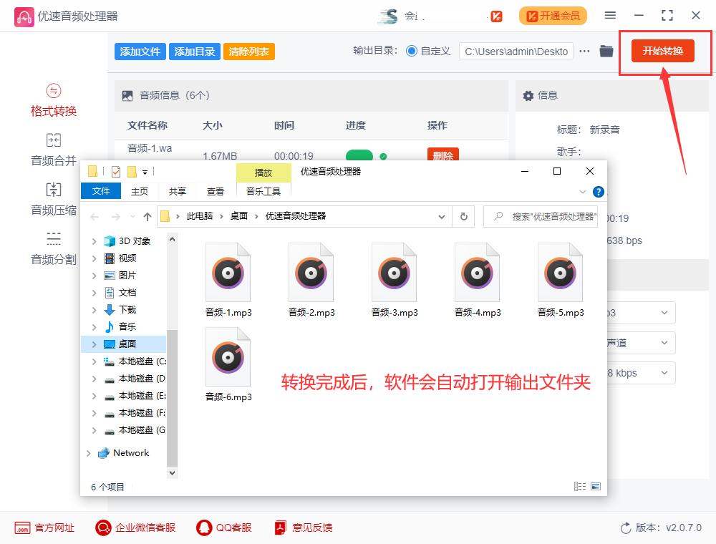Click the QQ客服 support icon

(x=215, y=528)
